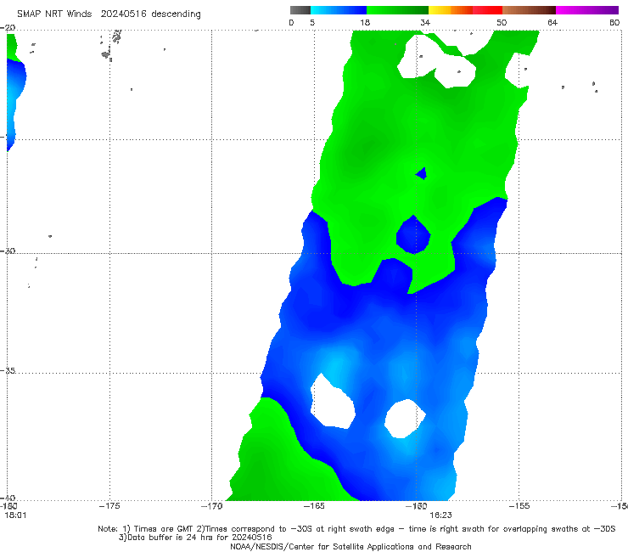Click the swath time label '18:01'
The height and width of the screenshot is (552, 628).
tap(15, 515)
